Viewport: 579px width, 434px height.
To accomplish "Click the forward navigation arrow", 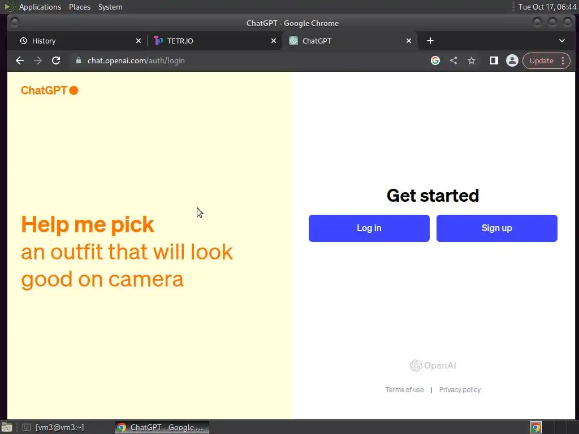I will pyautogui.click(x=38, y=61).
